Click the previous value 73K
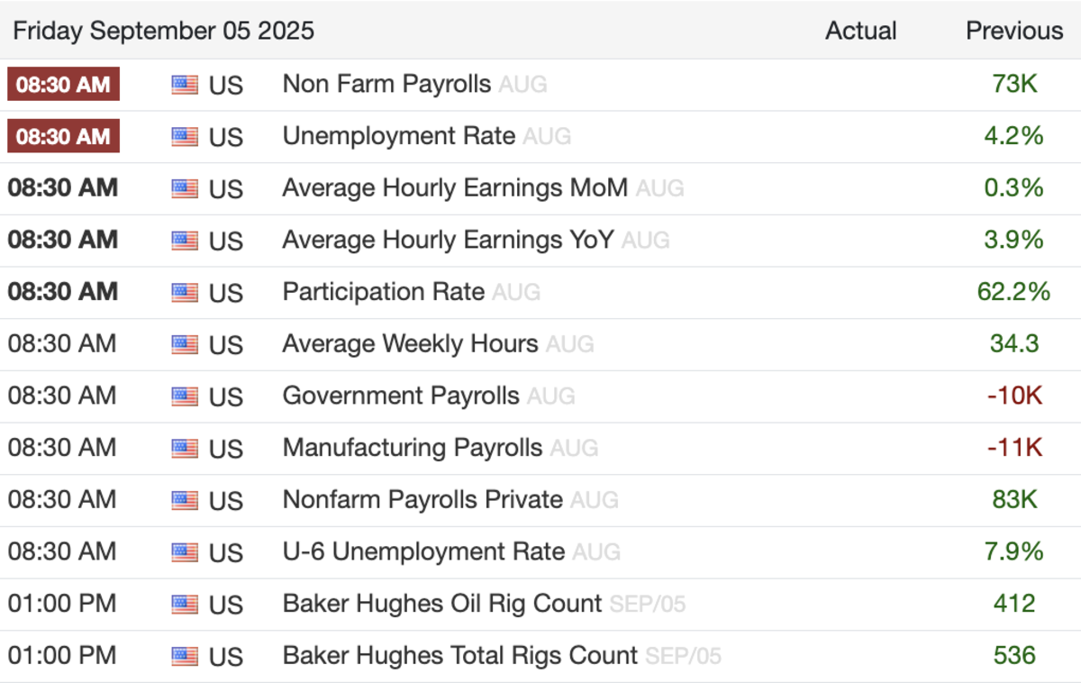This screenshot has width=1081, height=683. (1014, 85)
